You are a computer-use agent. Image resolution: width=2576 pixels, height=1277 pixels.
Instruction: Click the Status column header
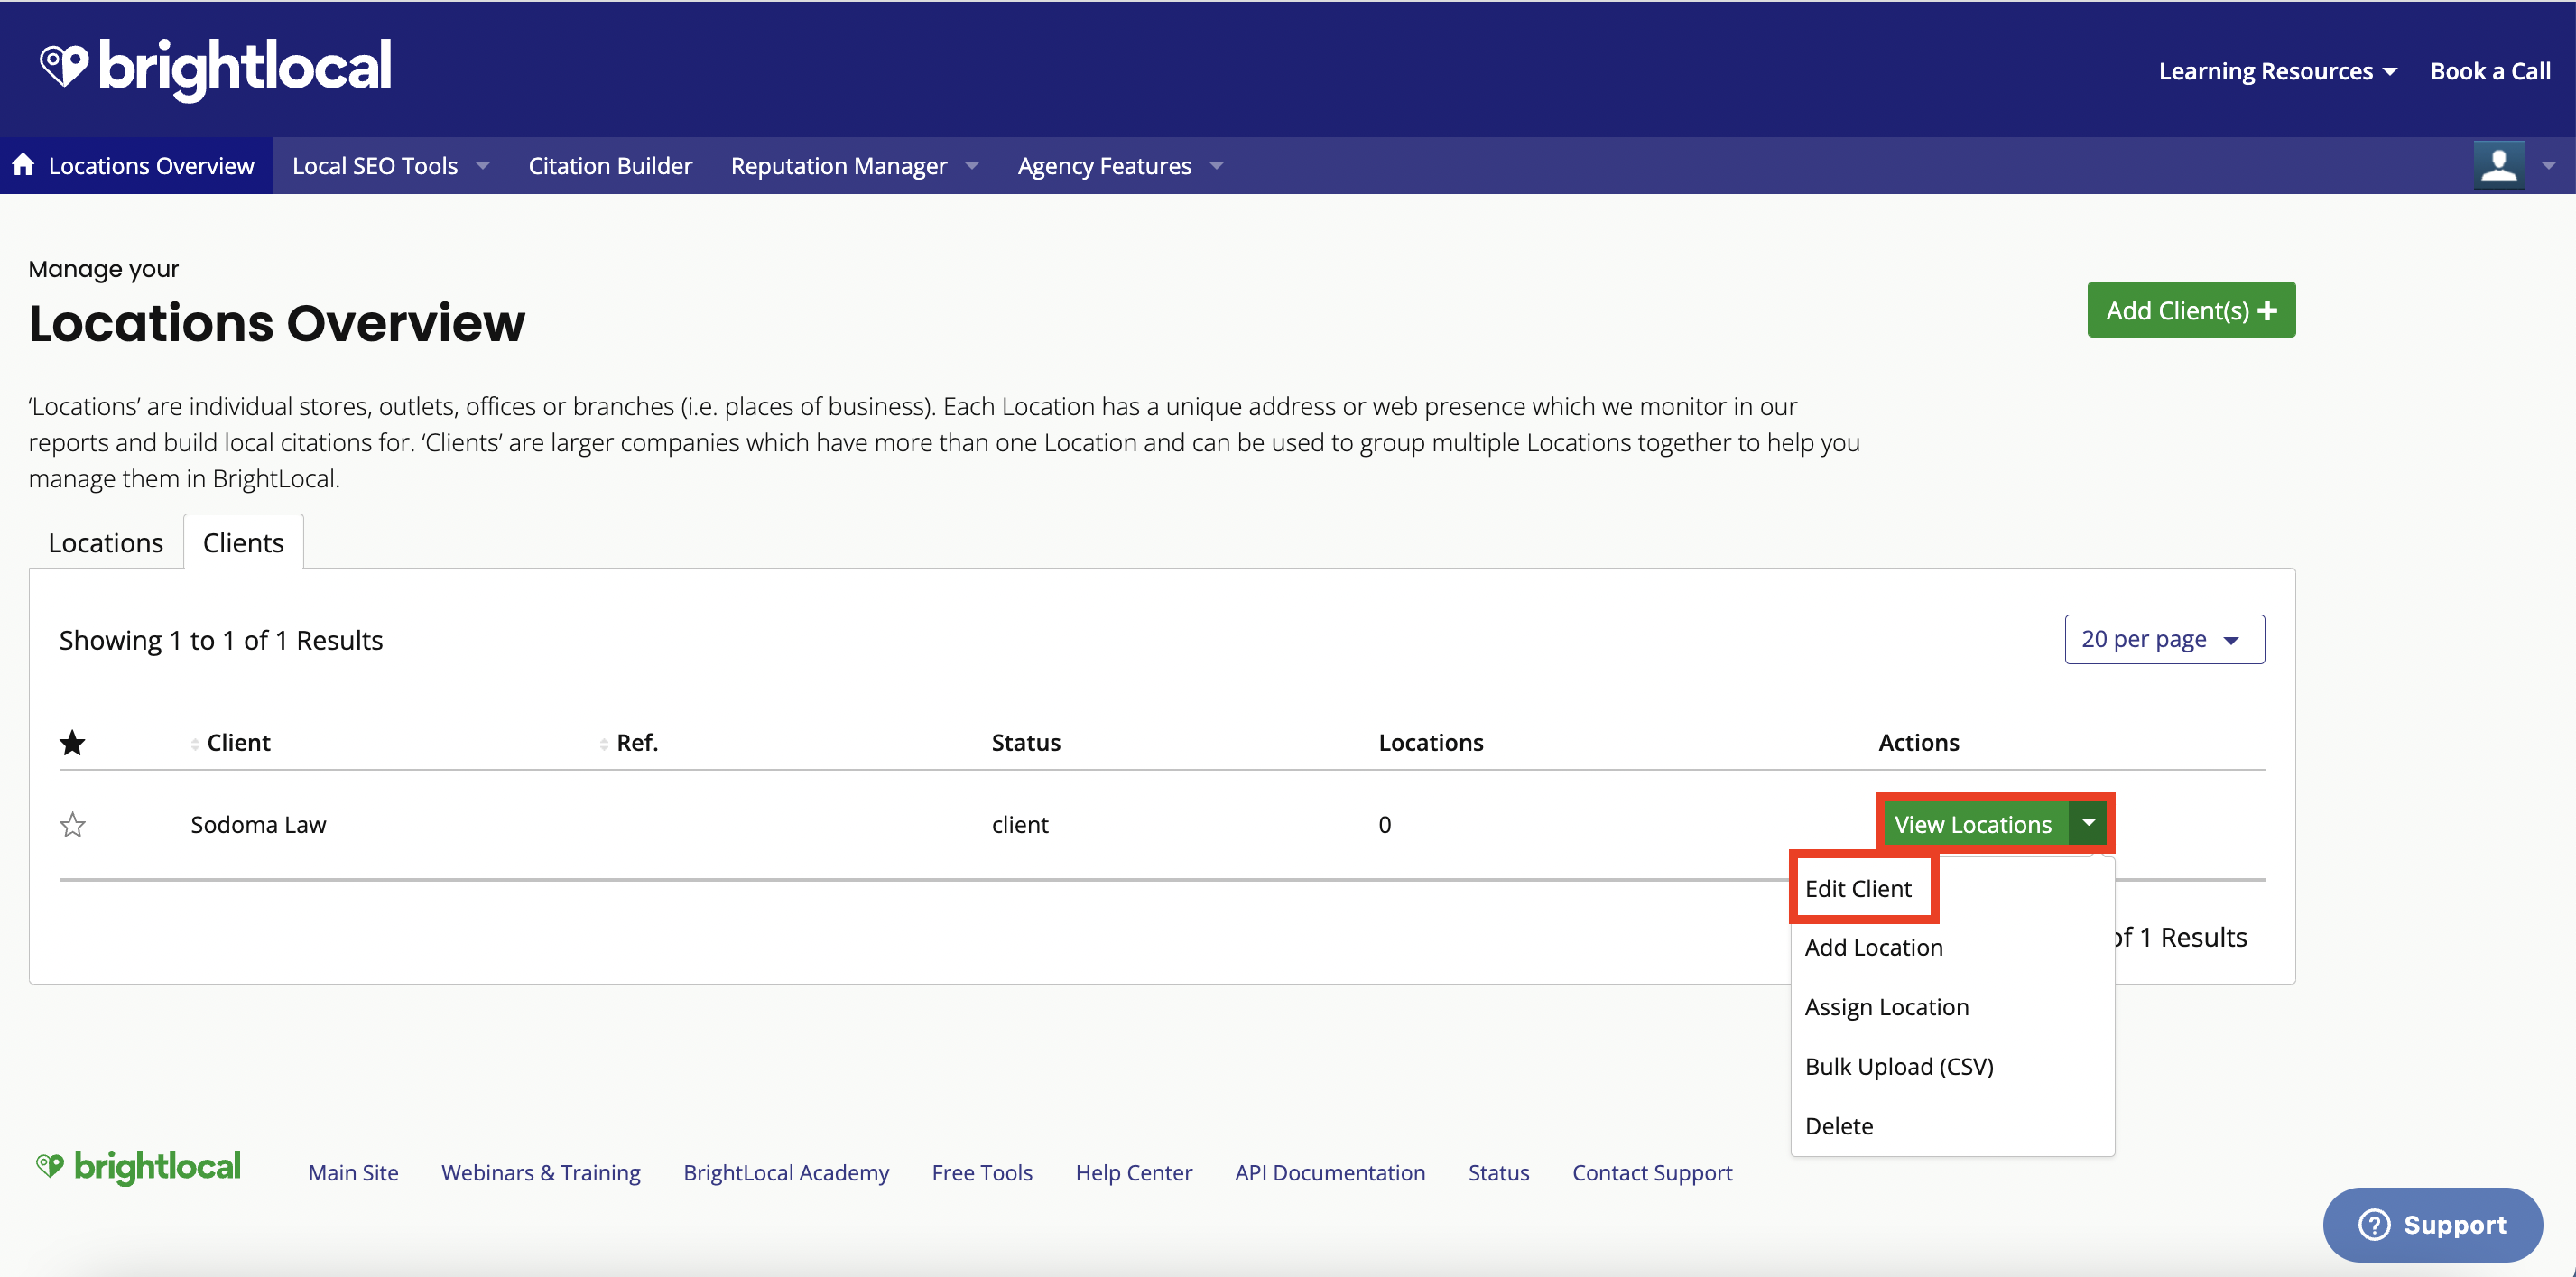(1026, 743)
